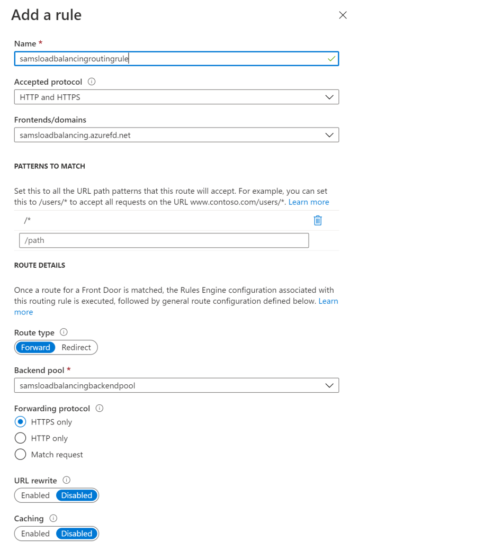Click the /path pattern input field
Image resolution: width=502 pixels, height=542 pixels.
point(164,240)
